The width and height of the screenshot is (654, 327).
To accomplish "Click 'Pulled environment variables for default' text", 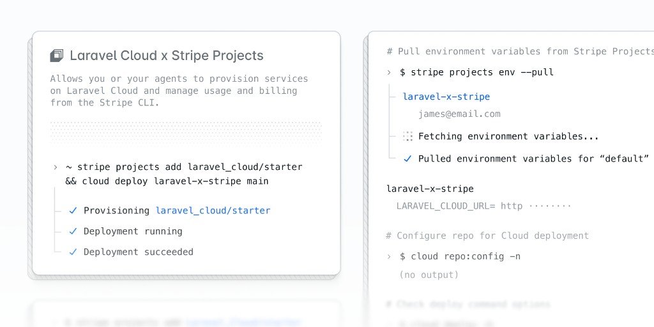I will pyautogui.click(x=533, y=159).
